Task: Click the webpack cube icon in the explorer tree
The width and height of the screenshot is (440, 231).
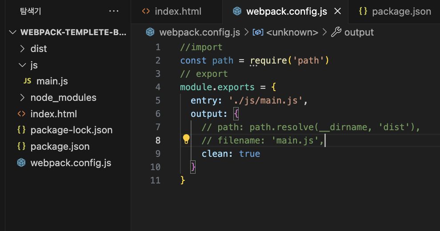Action: pos(21,163)
